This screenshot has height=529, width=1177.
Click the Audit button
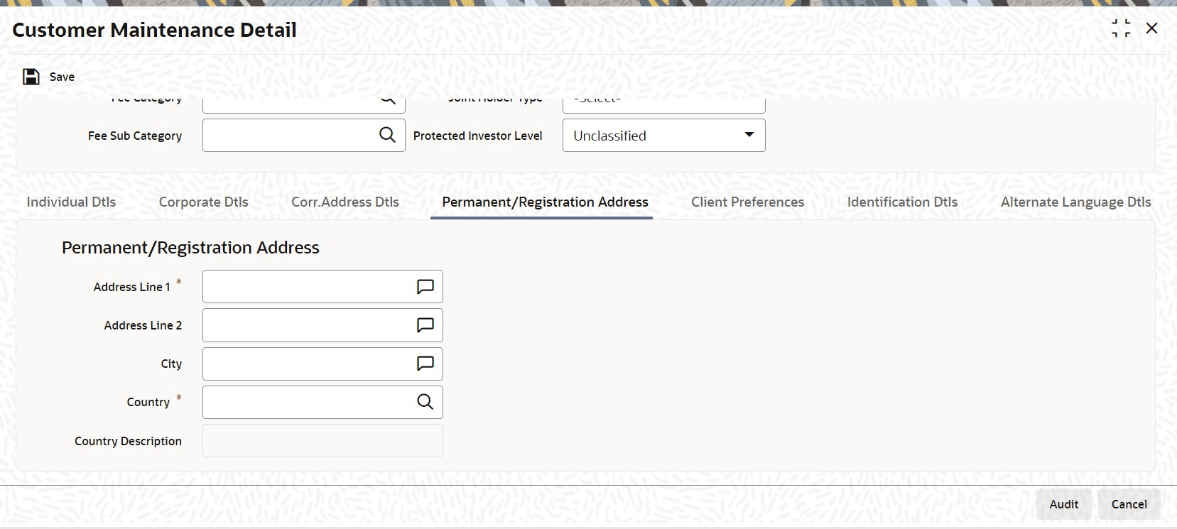coord(1064,504)
